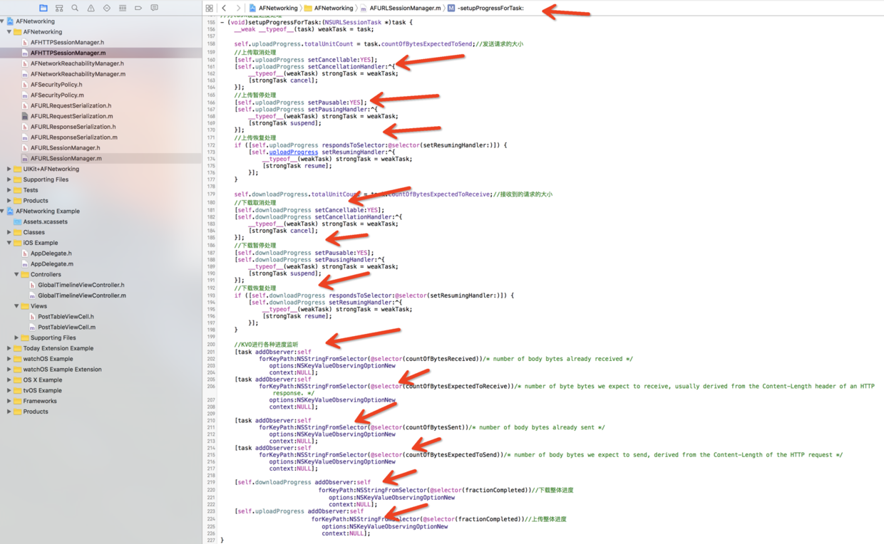Open the Breakpoint navigator icon
884x544 pixels.
pos(138,8)
